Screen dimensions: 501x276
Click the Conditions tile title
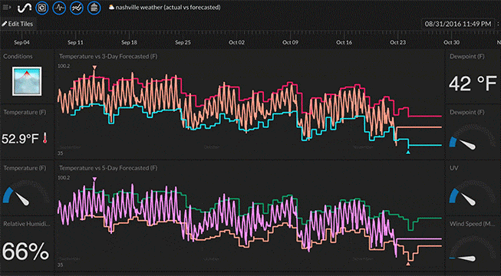point(18,57)
